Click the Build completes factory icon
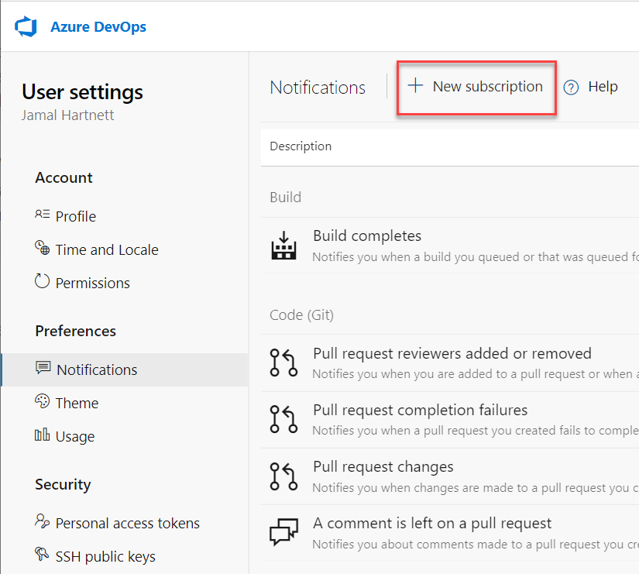This screenshot has width=639, height=574. (283, 245)
